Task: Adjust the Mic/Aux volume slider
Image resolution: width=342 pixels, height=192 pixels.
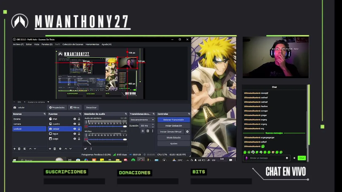Action: [107, 139]
